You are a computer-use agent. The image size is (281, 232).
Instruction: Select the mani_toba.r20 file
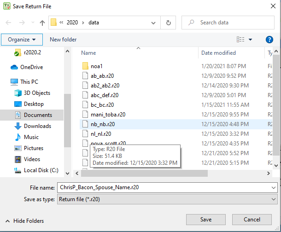[x=108, y=115]
